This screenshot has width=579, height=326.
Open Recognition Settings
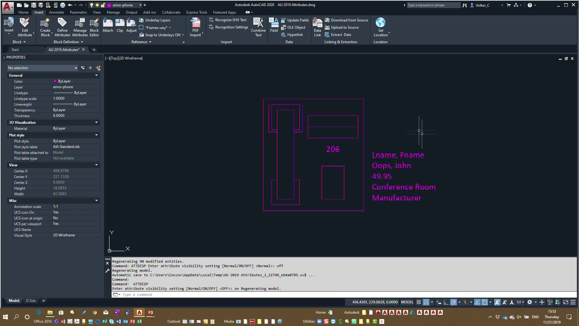[229, 27]
